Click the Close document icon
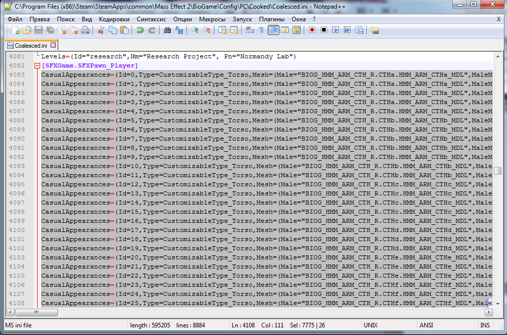 click(x=62, y=30)
